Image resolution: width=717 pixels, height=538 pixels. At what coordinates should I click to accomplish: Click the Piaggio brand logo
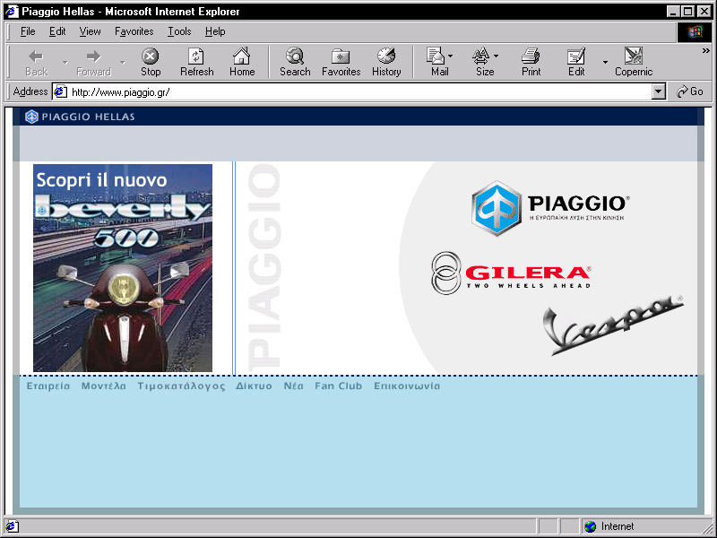[x=550, y=209]
